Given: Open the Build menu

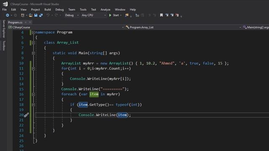Looking at the screenshot, I should coord(47,10).
